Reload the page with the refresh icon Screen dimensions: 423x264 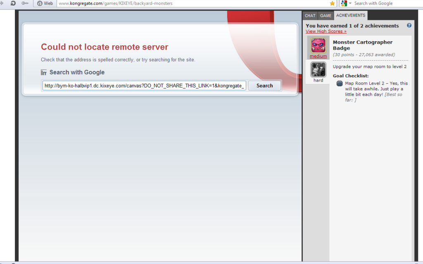point(13,3)
